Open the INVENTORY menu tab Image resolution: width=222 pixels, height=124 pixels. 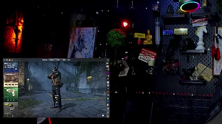pyautogui.click(x=45, y=60)
